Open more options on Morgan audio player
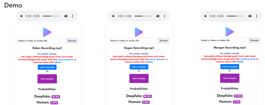This screenshot has width=265, height=105. (x=257, y=16)
